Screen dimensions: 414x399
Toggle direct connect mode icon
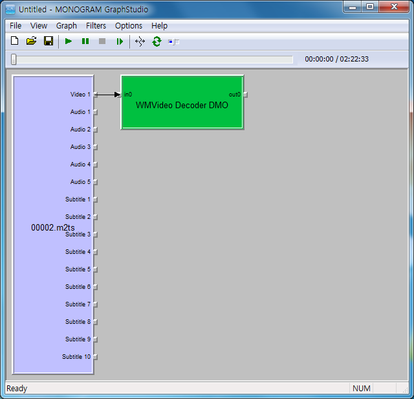[140, 41]
